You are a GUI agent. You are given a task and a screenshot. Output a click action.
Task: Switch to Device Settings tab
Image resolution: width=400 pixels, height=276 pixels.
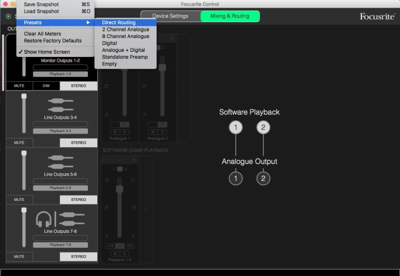pos(170,16)
